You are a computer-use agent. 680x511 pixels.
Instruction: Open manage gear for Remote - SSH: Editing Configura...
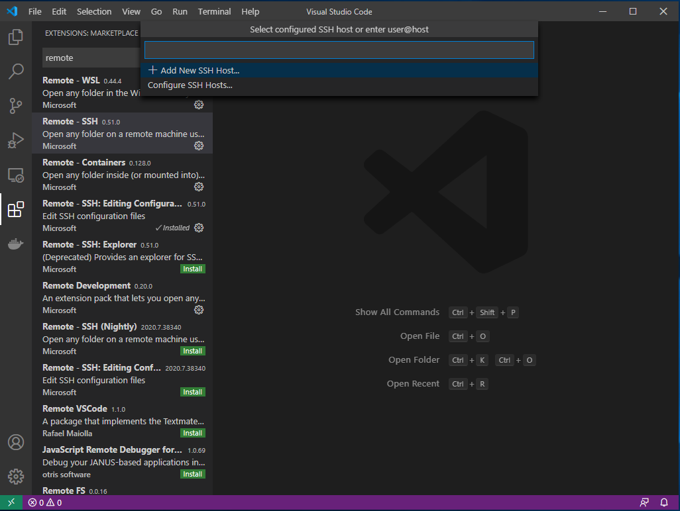(x=199, y=228)
